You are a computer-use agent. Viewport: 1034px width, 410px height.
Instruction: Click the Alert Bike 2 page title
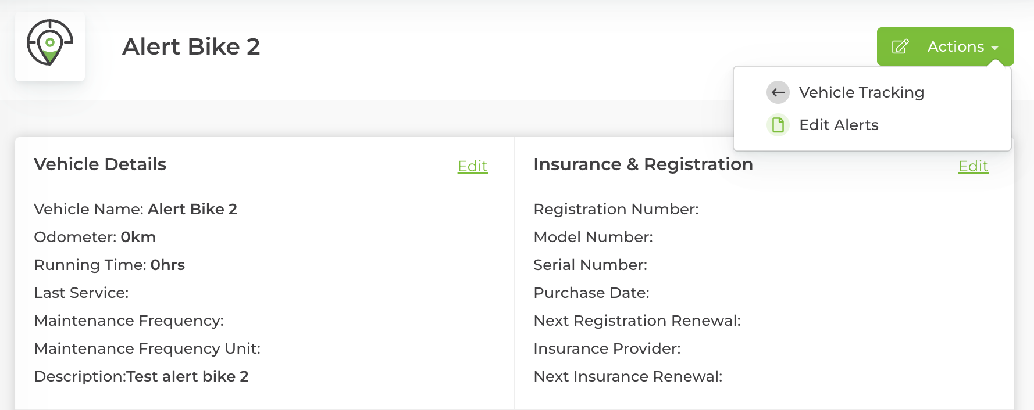coord(191,46)
